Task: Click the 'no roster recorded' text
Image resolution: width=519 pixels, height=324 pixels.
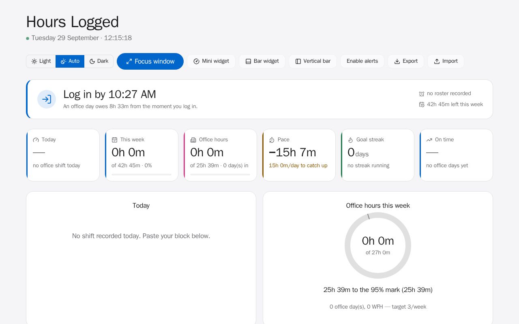Action: (449, 94)
